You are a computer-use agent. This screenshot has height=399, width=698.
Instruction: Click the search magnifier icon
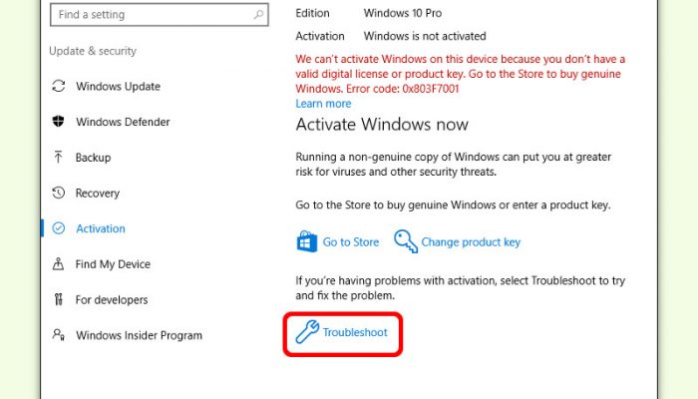click(258, 15)
